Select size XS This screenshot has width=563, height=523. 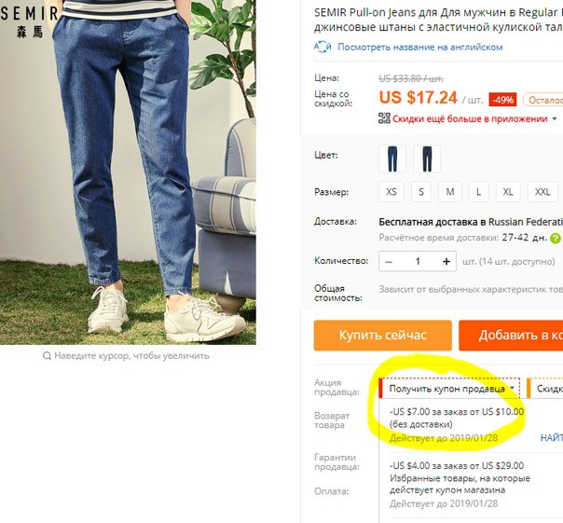(x=391, y=192)
